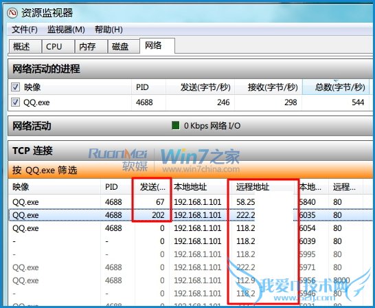Click the 544 total bytes value
Viewport: 375px width, 308px height.
pos(358,102)
